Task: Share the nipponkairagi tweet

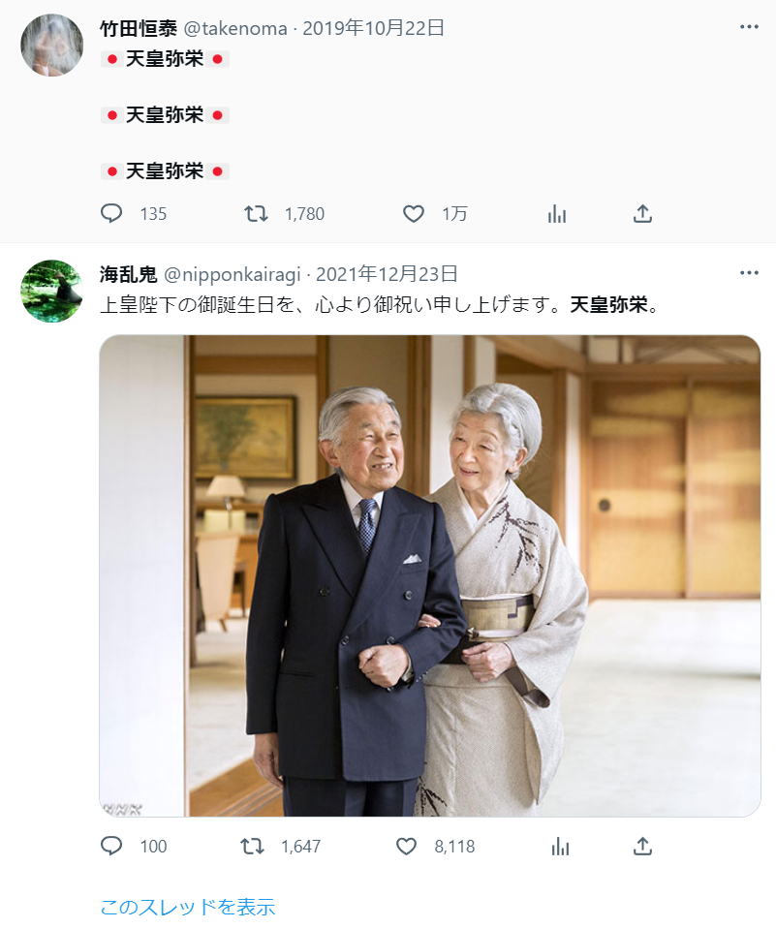Action: pyautogui.click(x=642, y=846)
